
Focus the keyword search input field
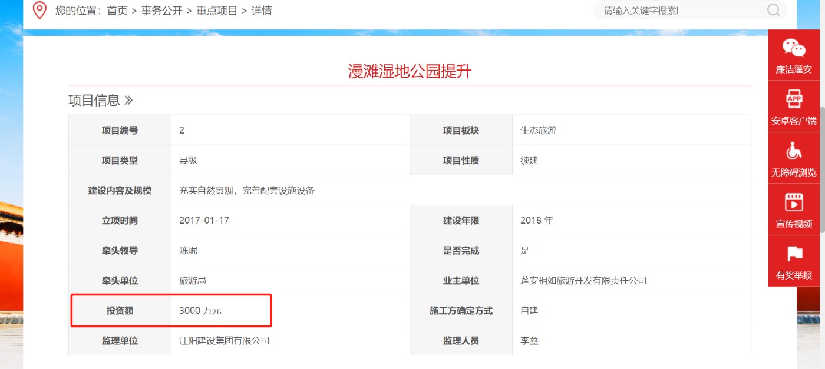(x=681, y=11)
